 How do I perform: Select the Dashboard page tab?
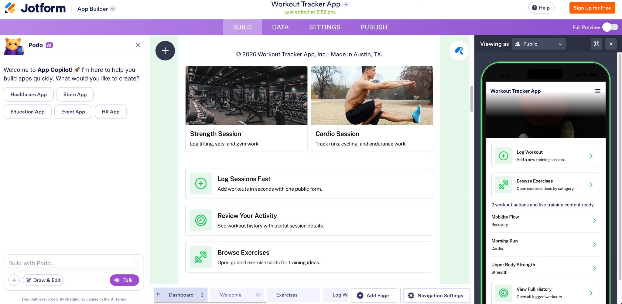(x=181, y=295)
